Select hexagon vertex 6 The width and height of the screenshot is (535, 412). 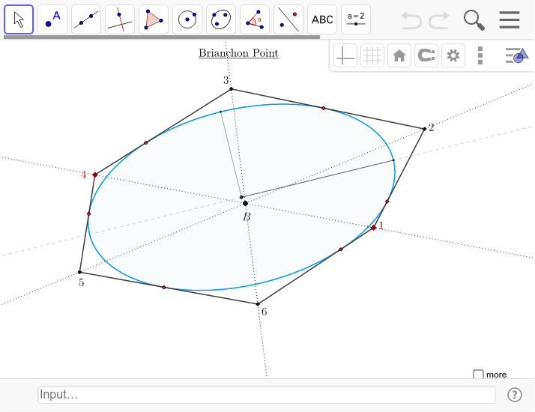point(258,304)
